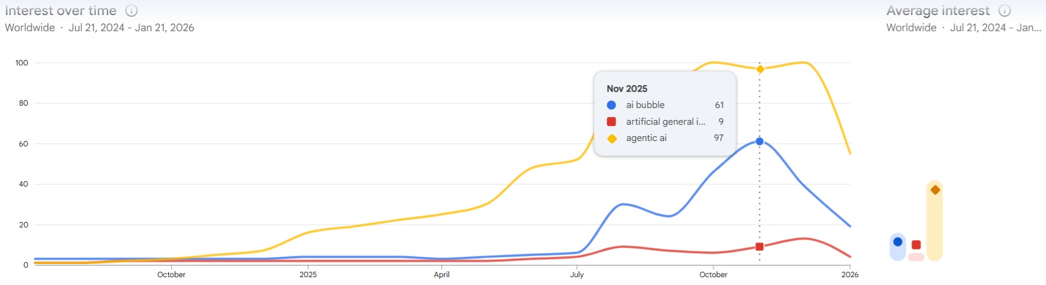Screen dimensions: 1046x285
Task: Click agentic ai label in the tooltip
Action: point(646,138)
